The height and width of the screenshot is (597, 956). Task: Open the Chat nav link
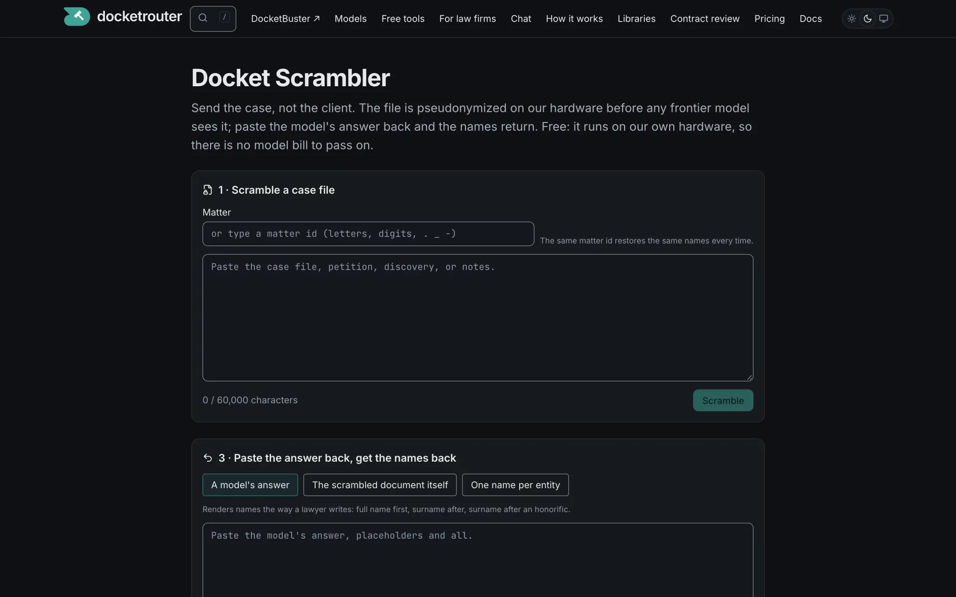click(521, 19)
